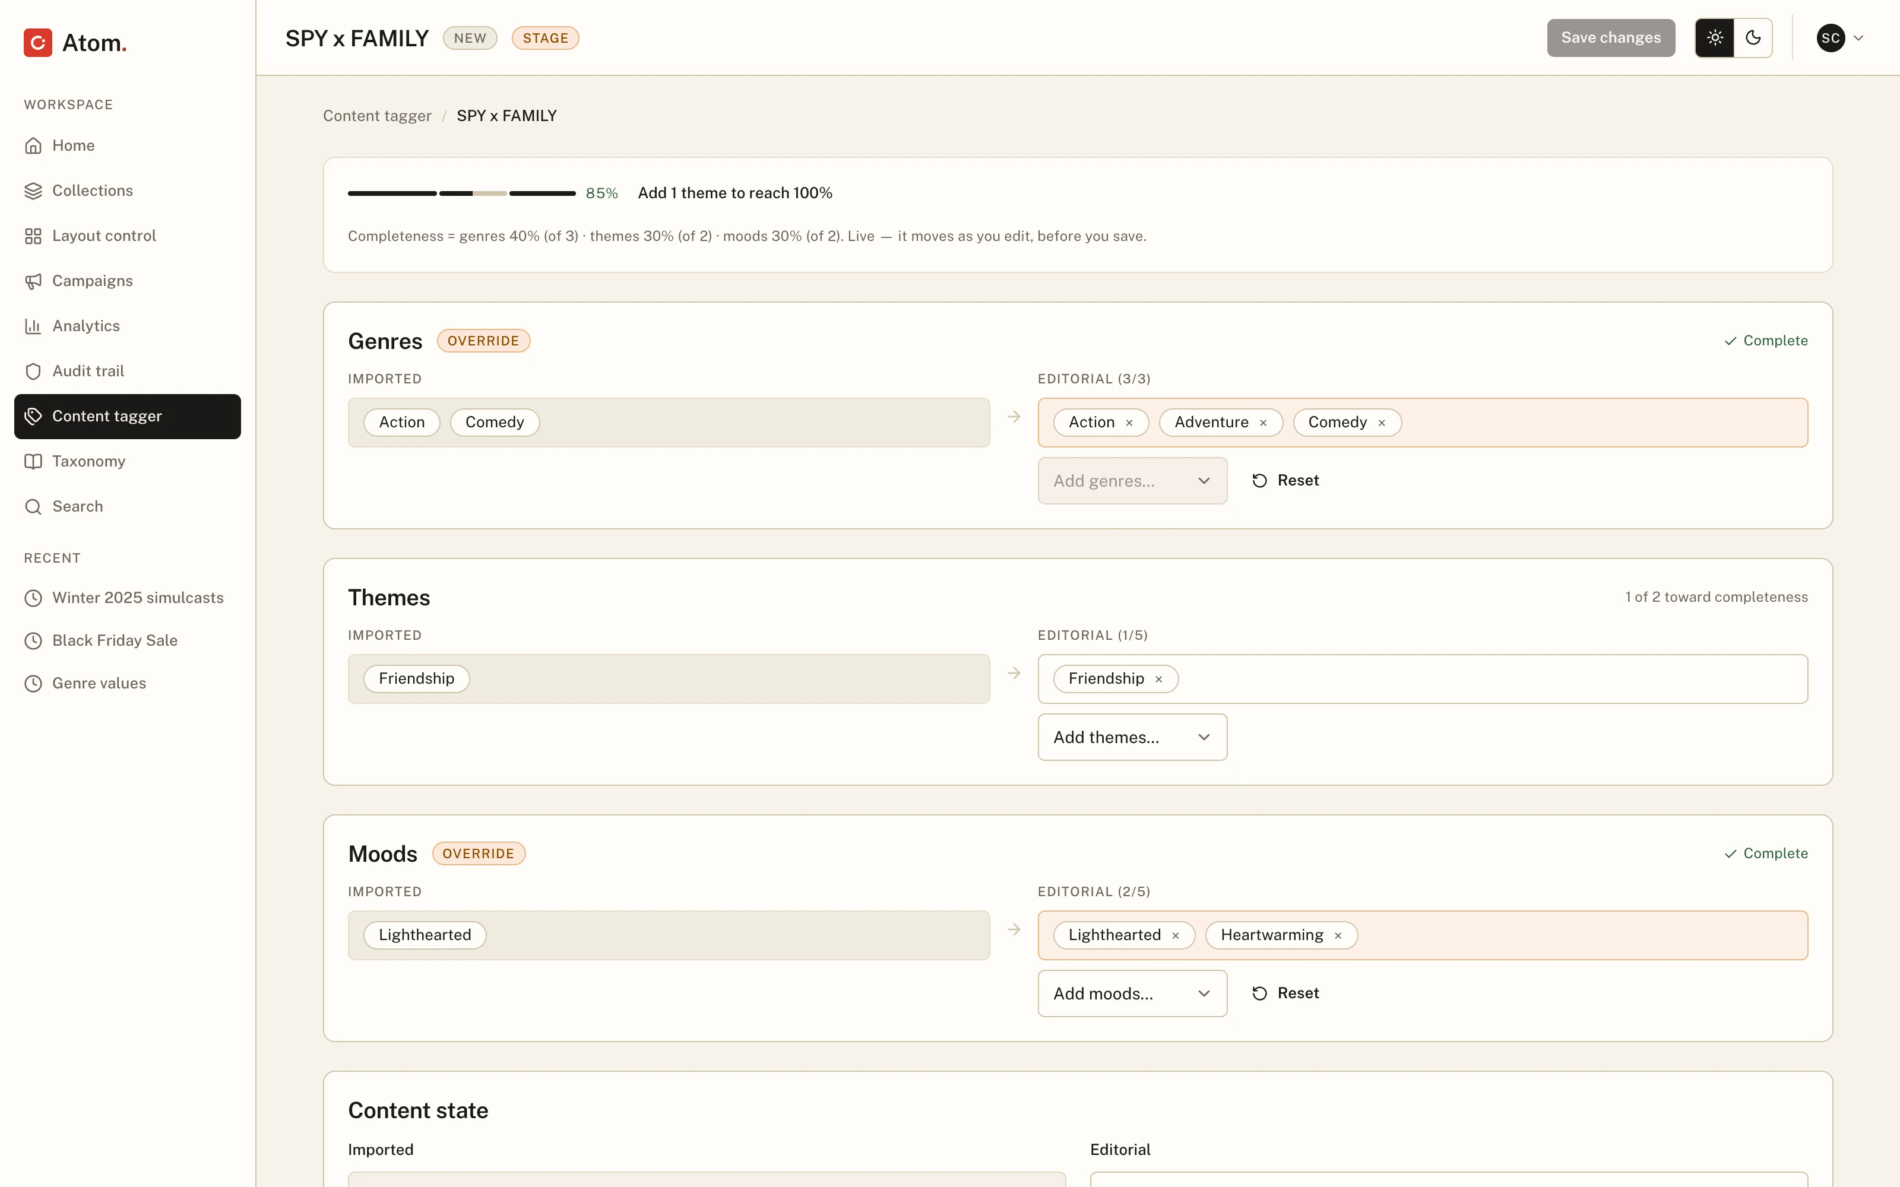This screenshot has height=1187, width=1900.
Task: Click the Home house icon
Action: click(33, 145)
